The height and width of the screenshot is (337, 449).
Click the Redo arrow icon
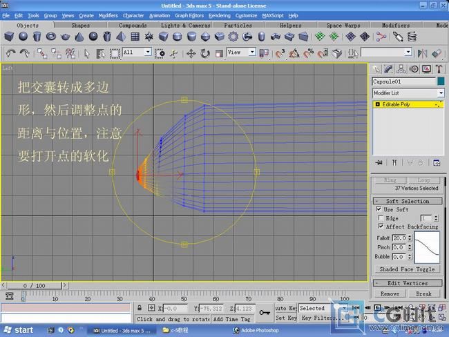[25, 54]
